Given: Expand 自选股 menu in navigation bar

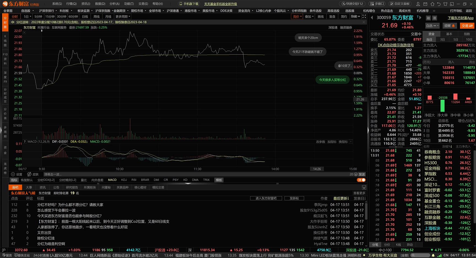Looking at the screenshot, I should tap(27, 11).
